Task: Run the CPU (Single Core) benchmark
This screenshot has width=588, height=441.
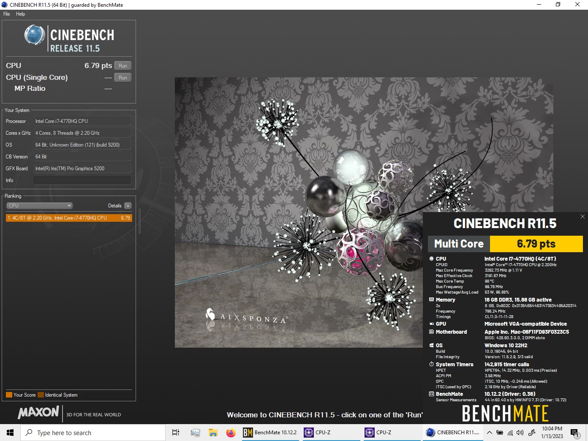Action: click(123, 77)
